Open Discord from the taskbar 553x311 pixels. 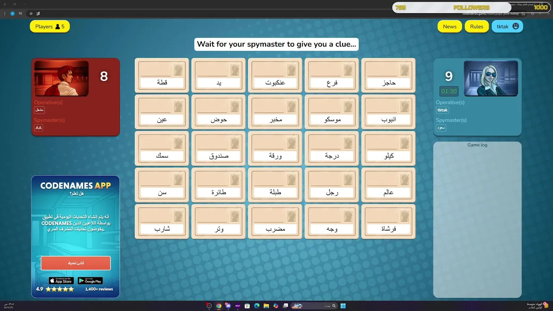pos(228,306)
